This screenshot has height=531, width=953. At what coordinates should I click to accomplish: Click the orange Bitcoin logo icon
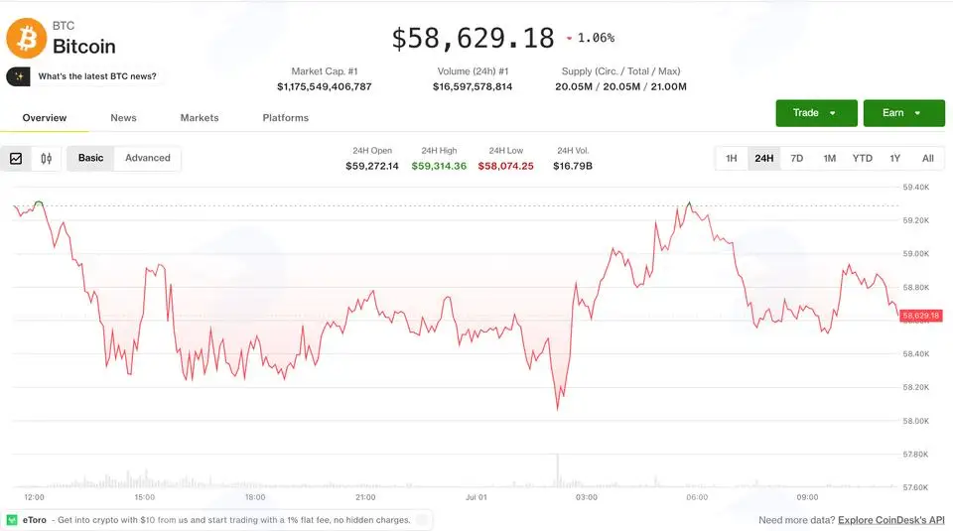pyautogui.click(x=26, y=39)
